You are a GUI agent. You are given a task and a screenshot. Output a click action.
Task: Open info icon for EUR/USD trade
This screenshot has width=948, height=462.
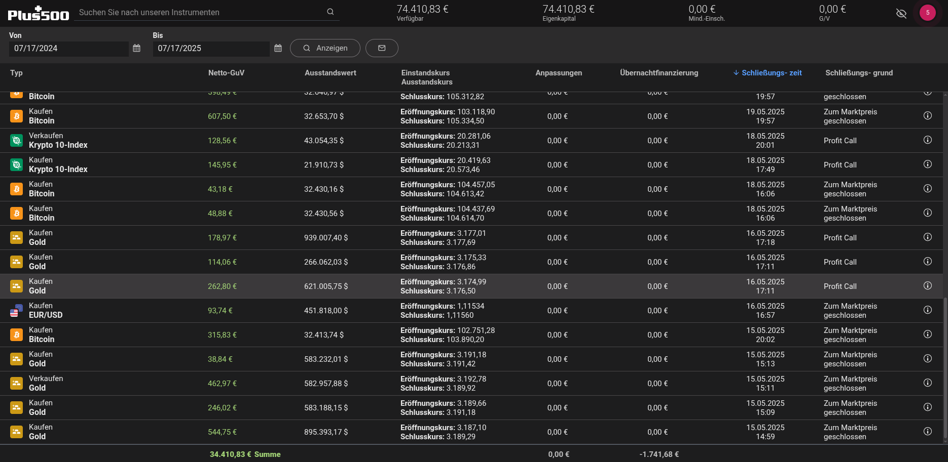(927, 310)
